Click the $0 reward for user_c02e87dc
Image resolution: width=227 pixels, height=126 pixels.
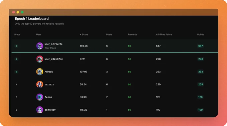(130, 59)
